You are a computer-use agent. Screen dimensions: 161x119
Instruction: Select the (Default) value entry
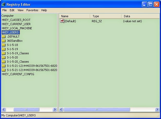click(70, 21)
